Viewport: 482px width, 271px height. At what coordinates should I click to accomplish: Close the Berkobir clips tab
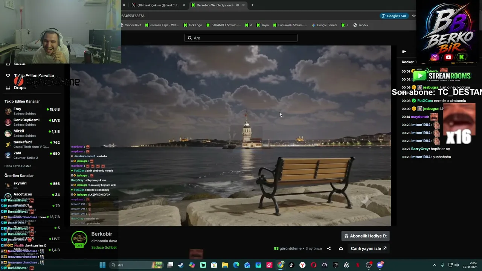tap(243, 5)
